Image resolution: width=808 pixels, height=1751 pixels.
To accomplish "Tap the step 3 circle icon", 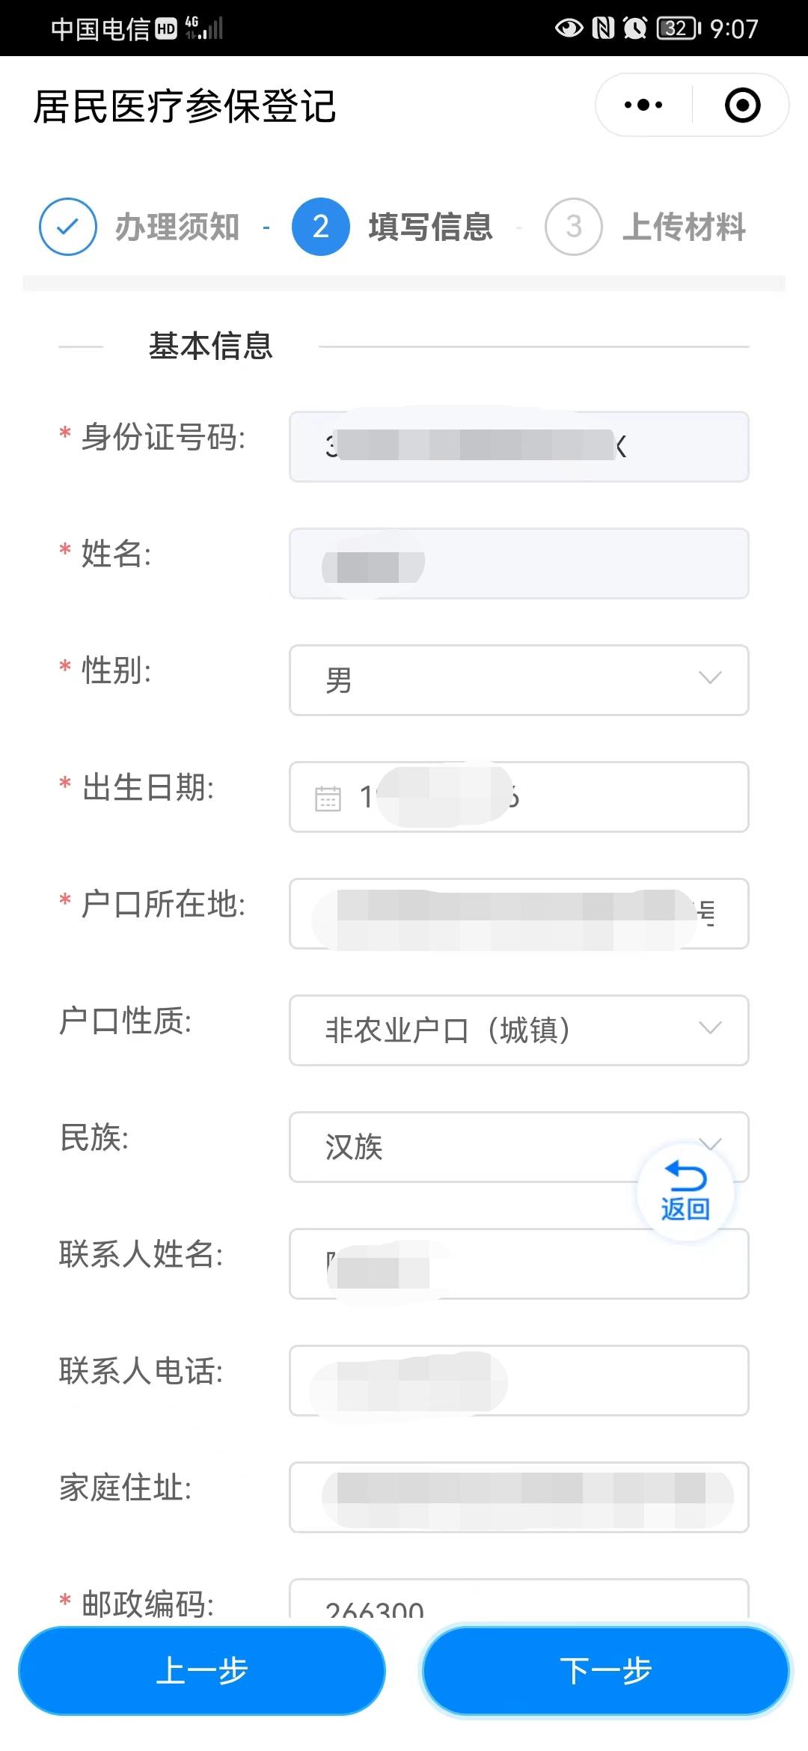I will coord(573,227).
